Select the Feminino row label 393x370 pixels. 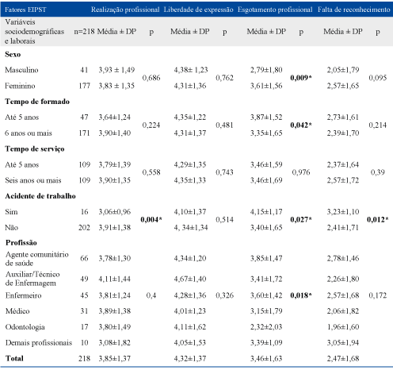coord(20,86)
